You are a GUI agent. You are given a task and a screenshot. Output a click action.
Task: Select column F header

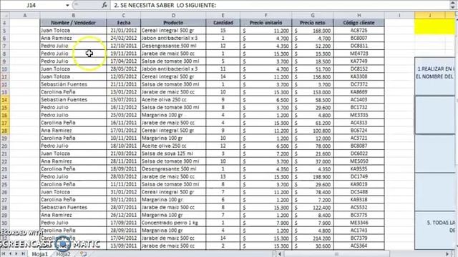click(x=265, y=15)
